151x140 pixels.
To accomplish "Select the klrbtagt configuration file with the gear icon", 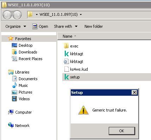I will tap(66, 62).
